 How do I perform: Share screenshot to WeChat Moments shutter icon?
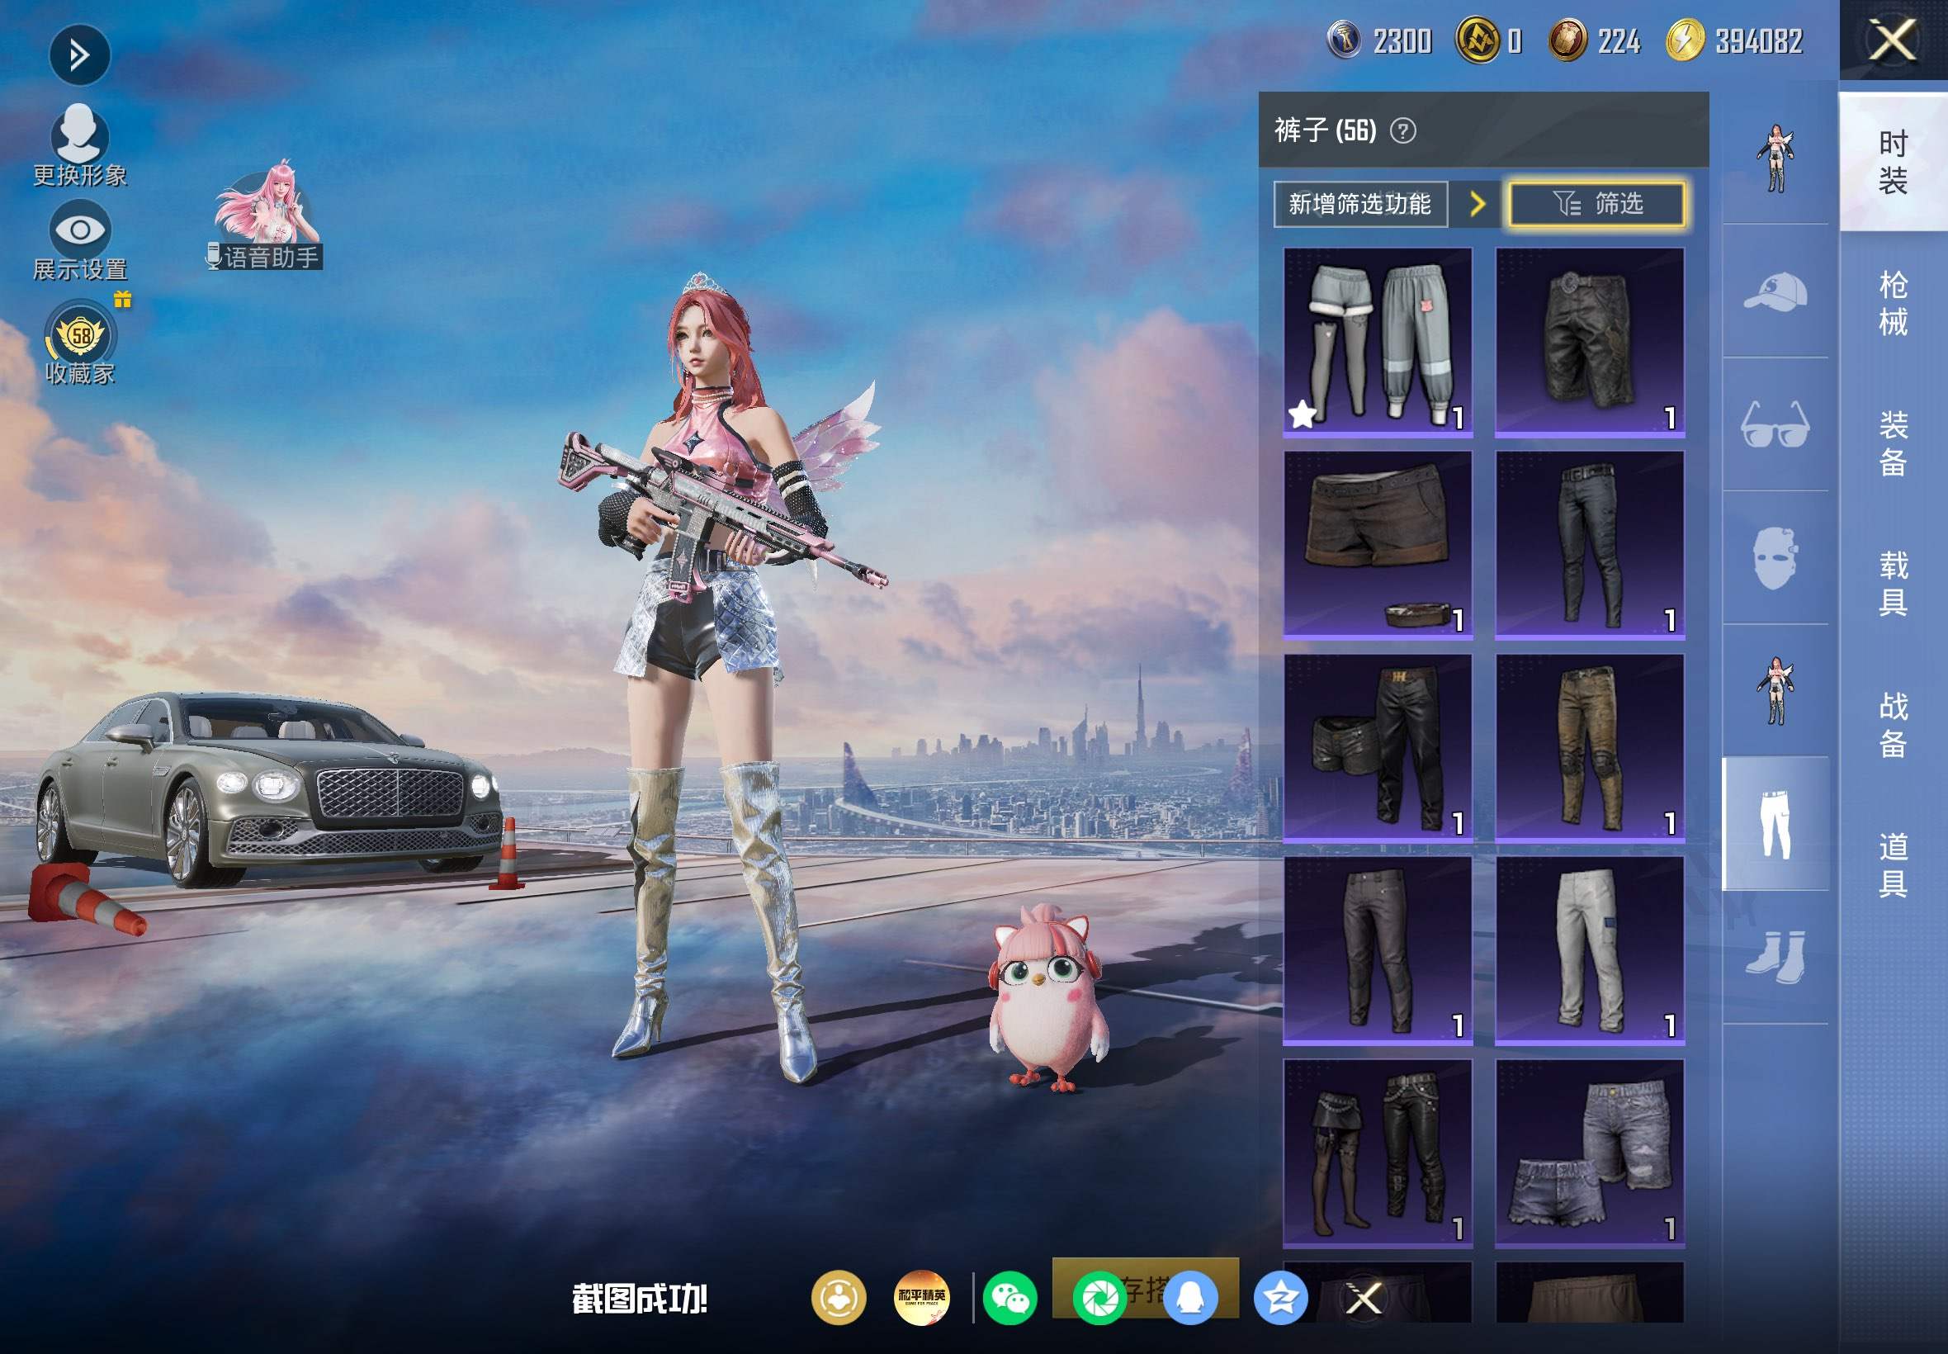pyautogui.click(x=1099, y=1298)
